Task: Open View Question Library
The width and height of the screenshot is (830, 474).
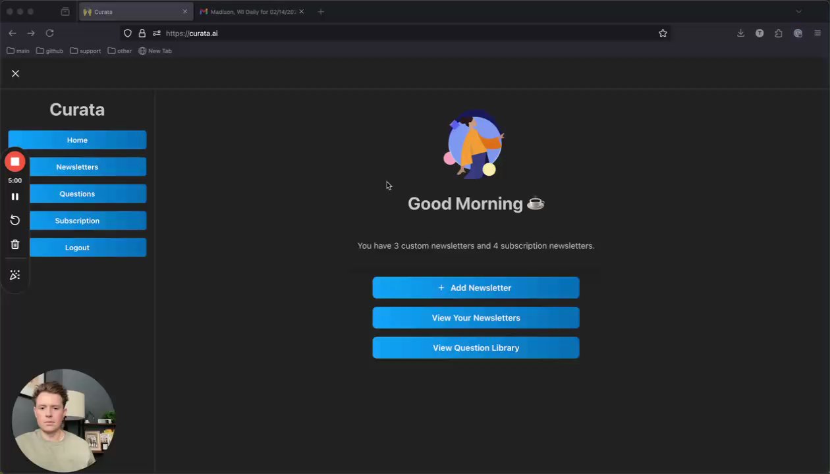Action: 476,348
